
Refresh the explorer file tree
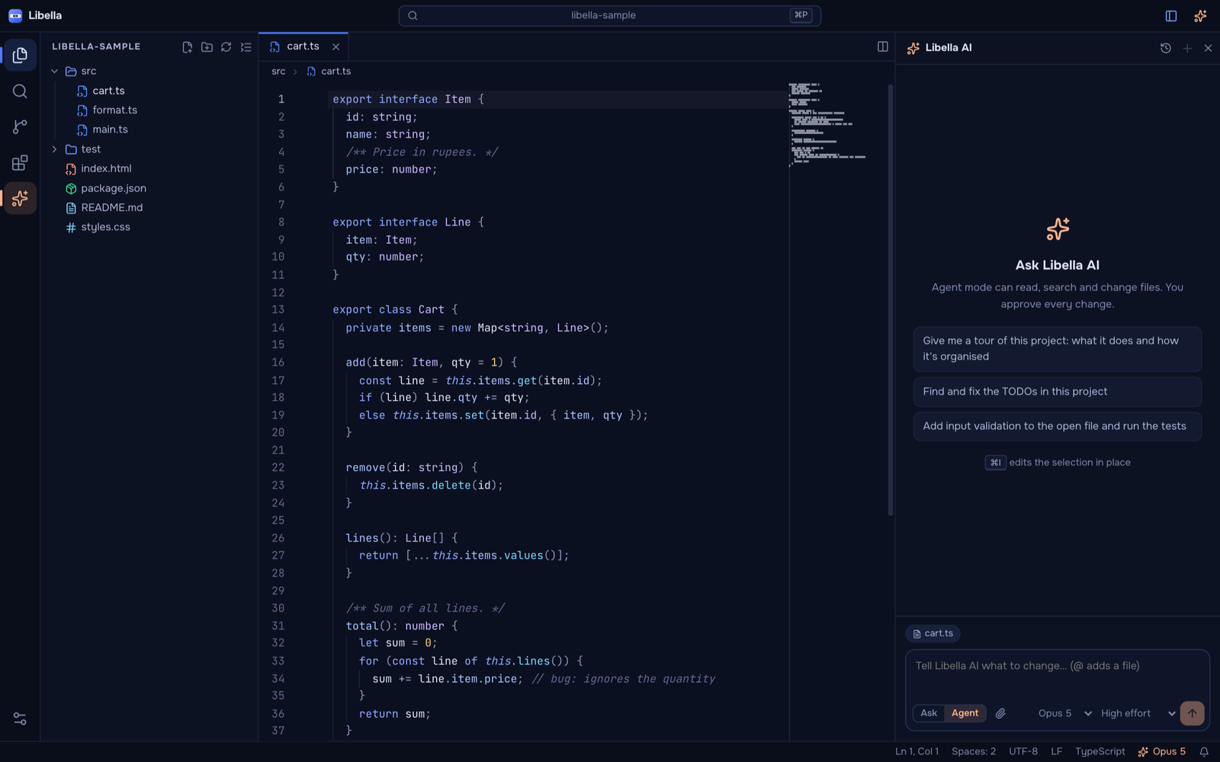tap(226, 47)
